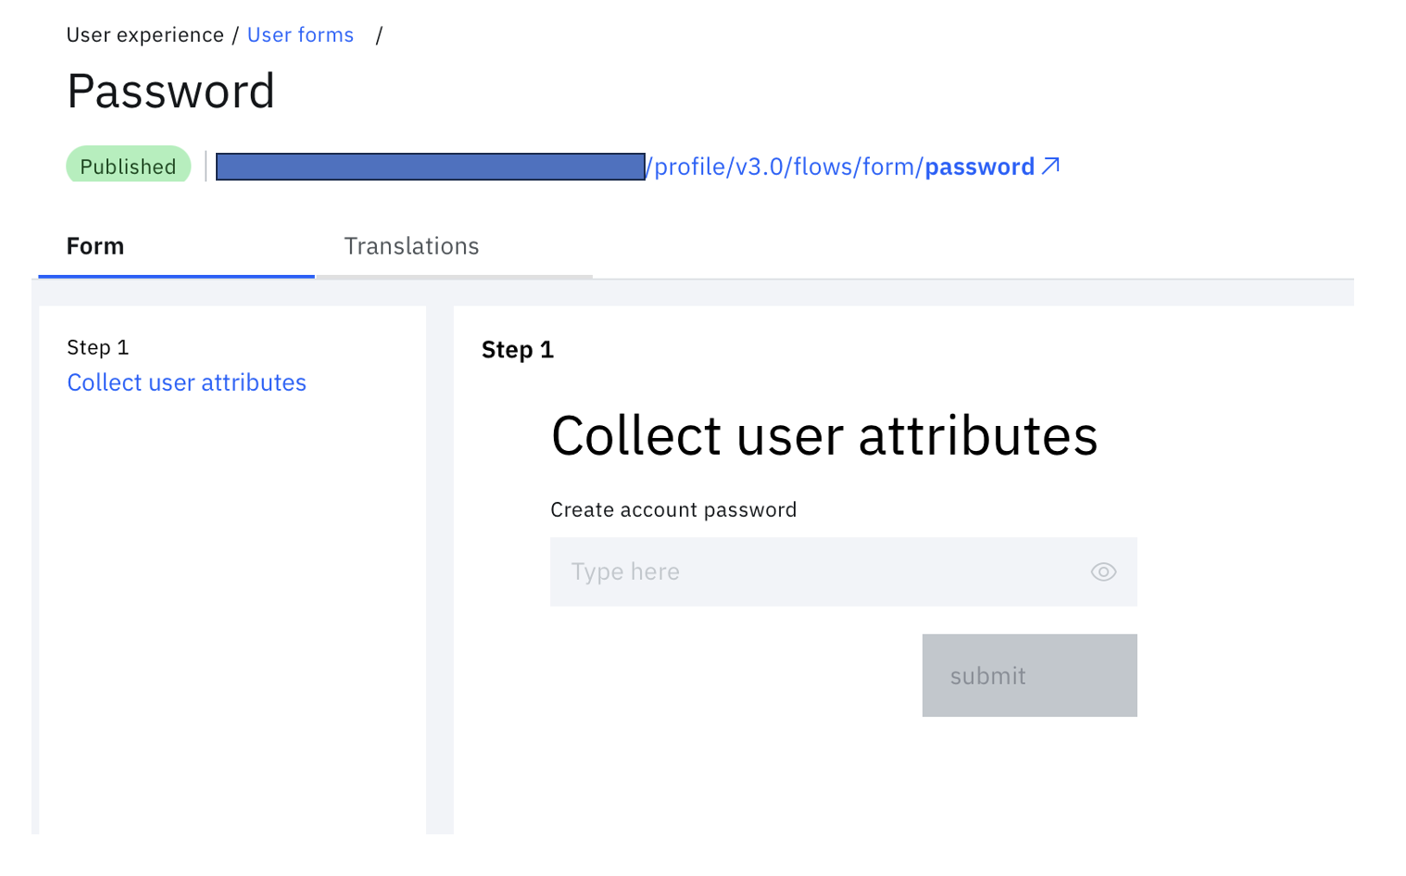Click the Published status badge

click(128, 166)
